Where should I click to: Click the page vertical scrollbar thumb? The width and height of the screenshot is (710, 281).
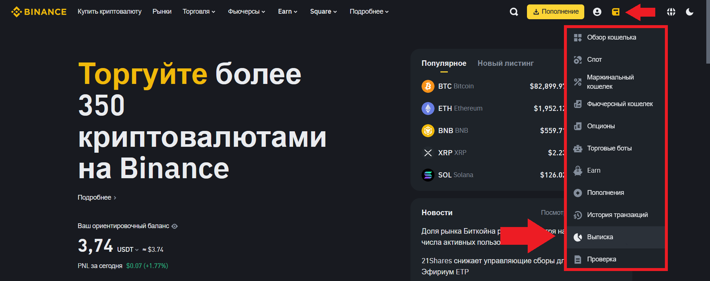[708, 32]
